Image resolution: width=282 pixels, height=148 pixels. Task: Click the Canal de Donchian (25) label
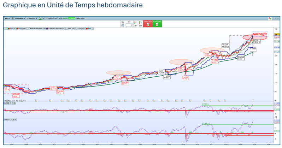[55, 29]
